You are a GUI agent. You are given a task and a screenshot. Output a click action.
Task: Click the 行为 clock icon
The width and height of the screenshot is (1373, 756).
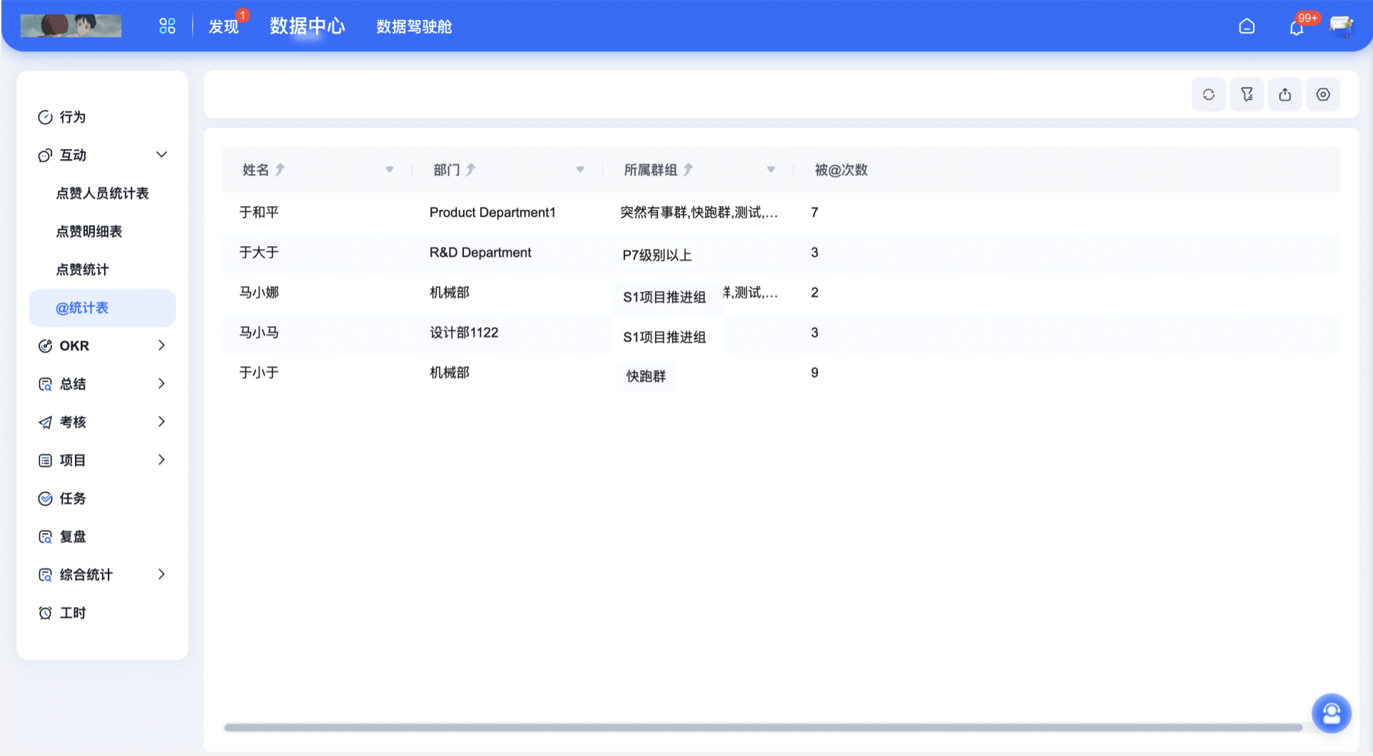(x=45, y=117)
